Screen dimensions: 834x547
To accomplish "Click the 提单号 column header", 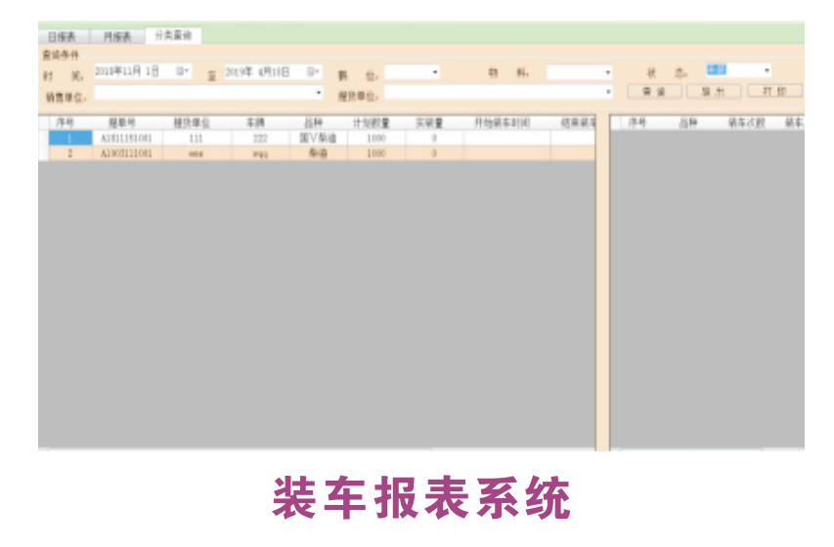I will pyautogui.click(x=122, y=123).
